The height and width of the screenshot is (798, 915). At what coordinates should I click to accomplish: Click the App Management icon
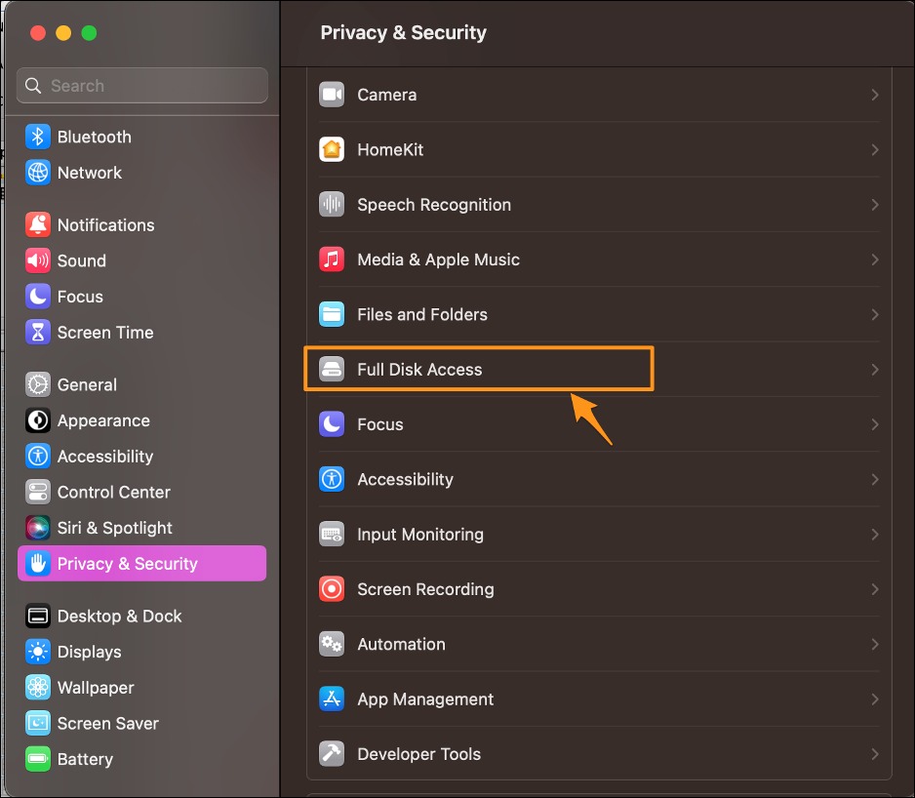(332, 699)
